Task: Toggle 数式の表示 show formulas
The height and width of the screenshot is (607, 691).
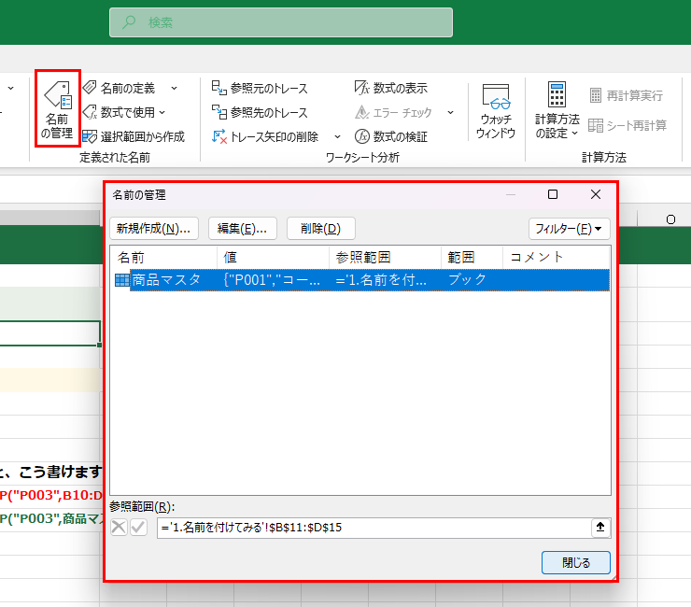Action: [391, 88]
